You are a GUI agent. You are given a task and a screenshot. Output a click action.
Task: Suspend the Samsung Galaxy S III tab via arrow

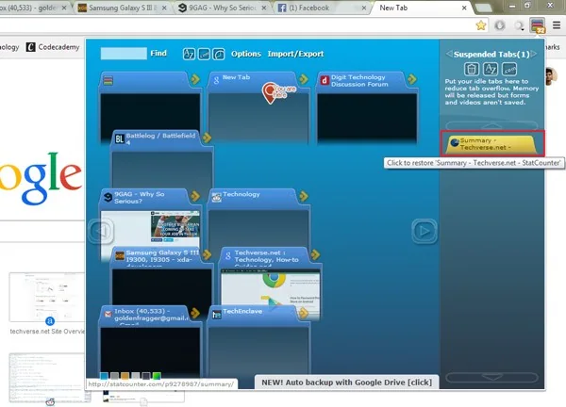tap(207, 254)
